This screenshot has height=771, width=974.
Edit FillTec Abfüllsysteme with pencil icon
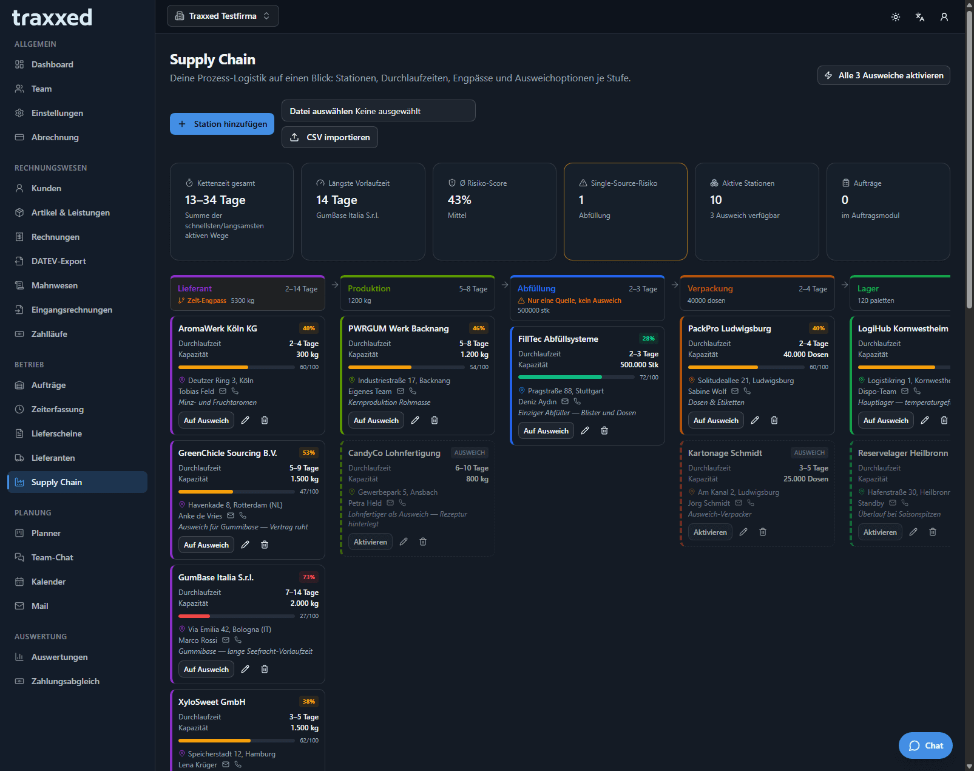[x=585, y=430]
